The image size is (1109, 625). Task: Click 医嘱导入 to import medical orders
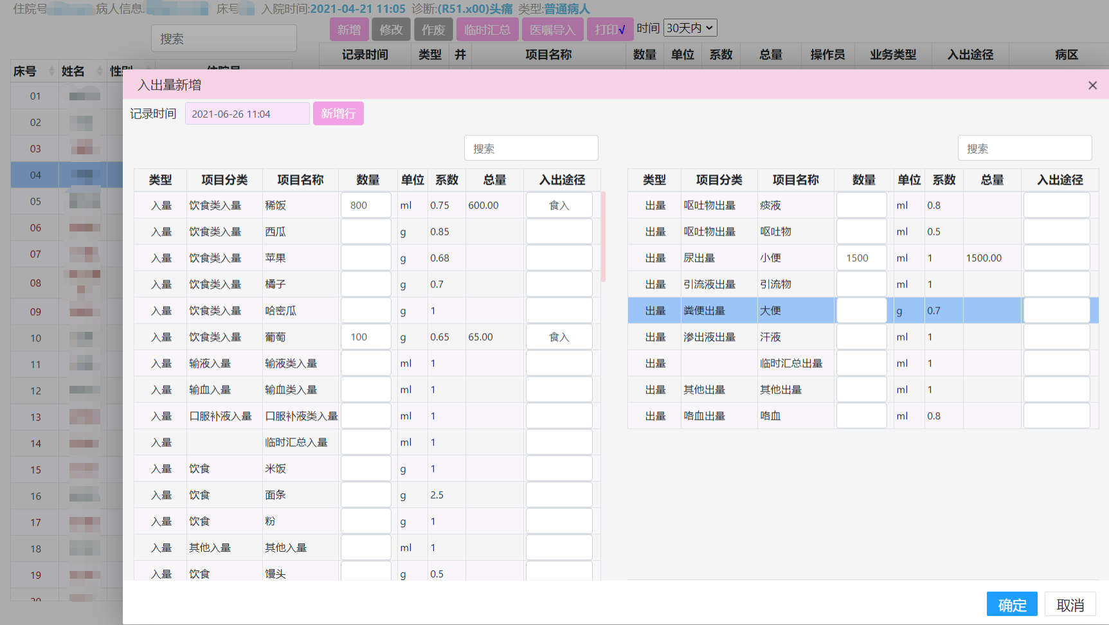point(552,28)
